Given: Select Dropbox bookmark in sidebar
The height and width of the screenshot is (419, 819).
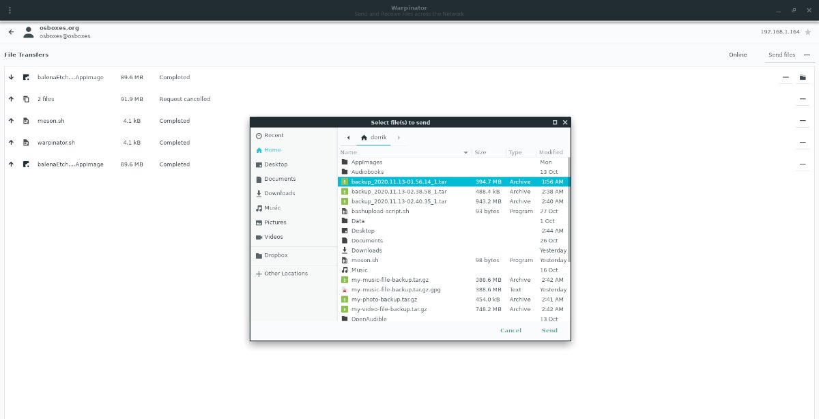Looking at the screenshot, I should 276,255.
